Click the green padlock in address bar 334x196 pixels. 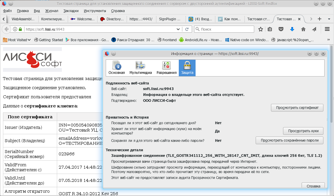click(x=20, y=29)
